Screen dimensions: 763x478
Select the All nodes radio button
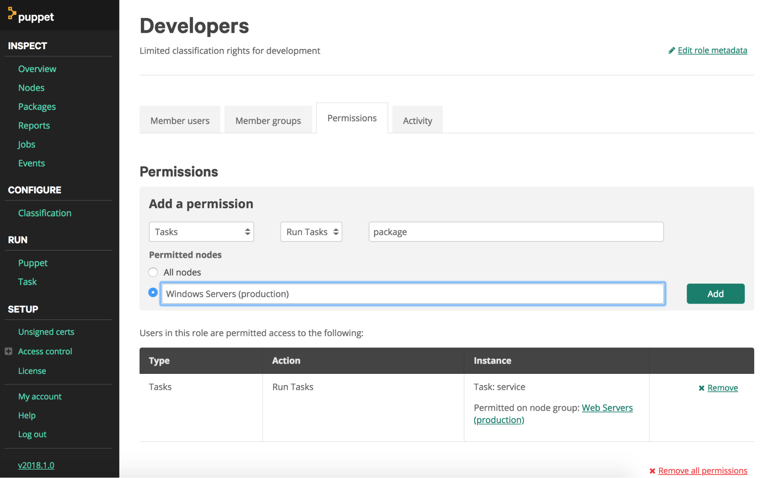click(153, 272)
